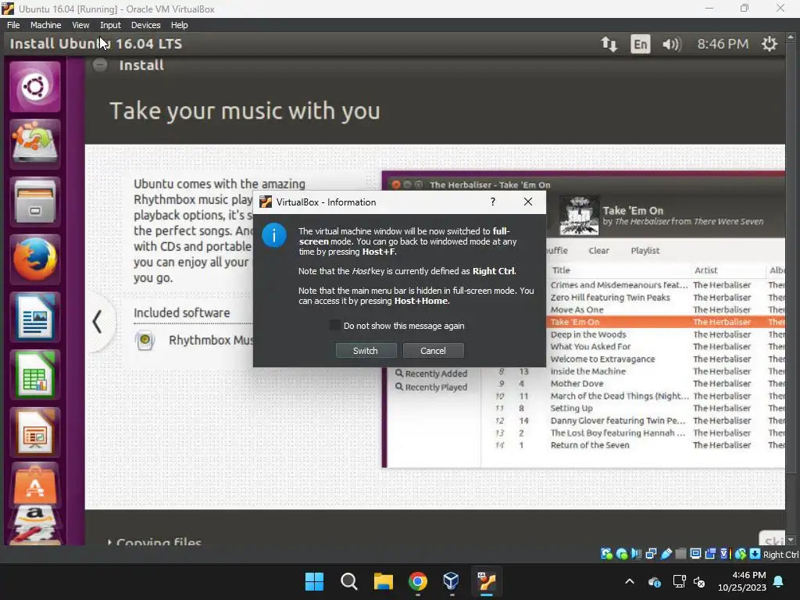
Task: Click the 'Playlist' label in Rhythmbox
Action: point(645,251)
